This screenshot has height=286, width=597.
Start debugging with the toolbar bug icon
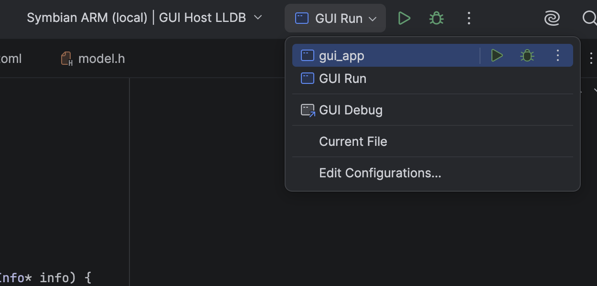click(x=436, y=19)
